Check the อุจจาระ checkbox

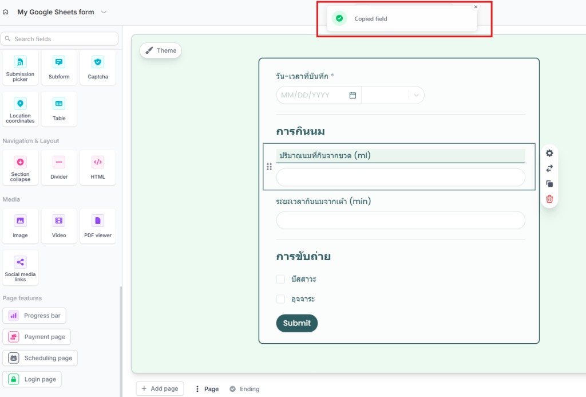pyautogui.click(x=280, y=299)
